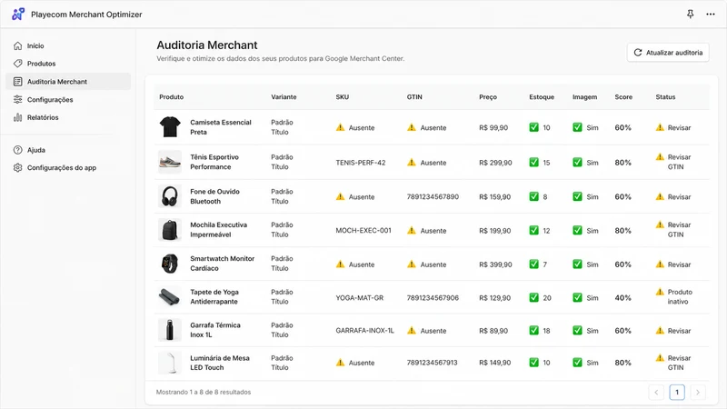Click the yoga mat product thumbnail
Screen dimensions: 727x409
pyautogui.click(x=170, y=297)
